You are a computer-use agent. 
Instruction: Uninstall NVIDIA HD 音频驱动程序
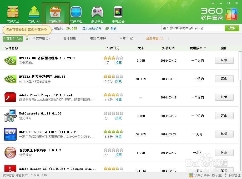point(224,60)
